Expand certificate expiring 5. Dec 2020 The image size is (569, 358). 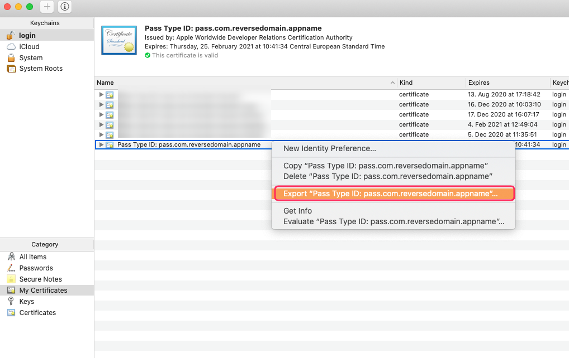[x=101, y=134]
